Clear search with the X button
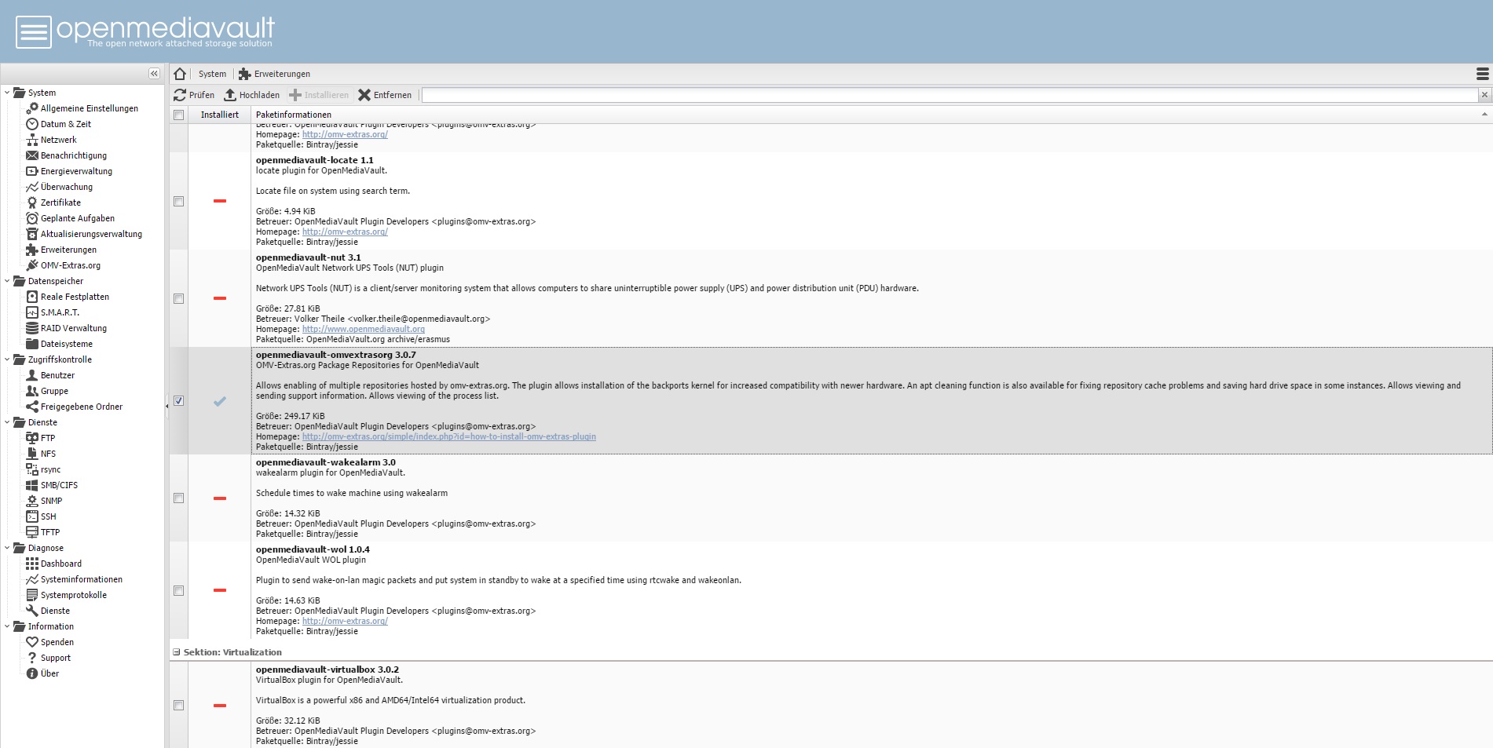This screenshot has width=1493, height=748. [x=1484, y=95]
